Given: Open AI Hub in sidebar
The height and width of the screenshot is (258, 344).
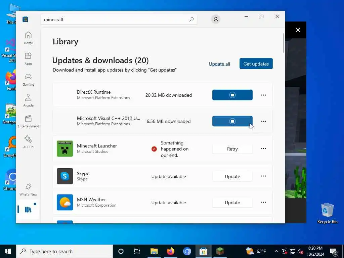Looking at the screenshot, I should click(x=28, y=142).
